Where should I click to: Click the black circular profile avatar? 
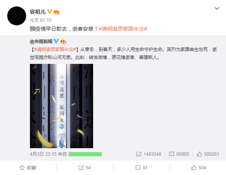click(17, 16)
